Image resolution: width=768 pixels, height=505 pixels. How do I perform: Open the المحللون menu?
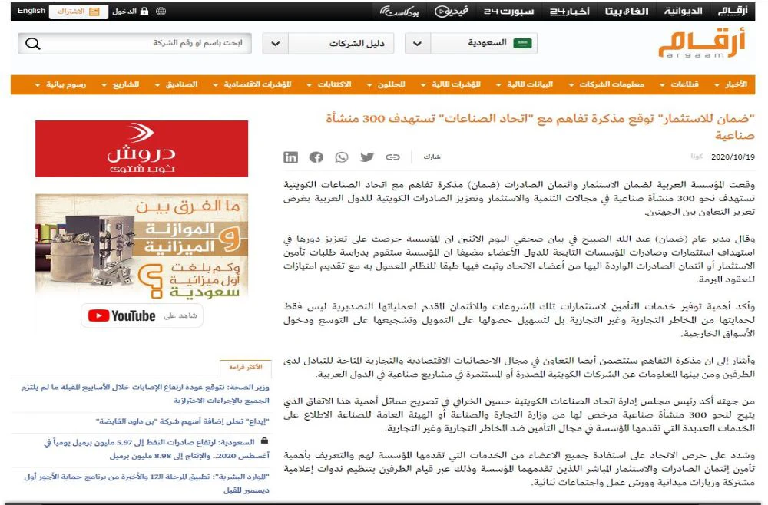pyautogui.click(x=386, y=84)
